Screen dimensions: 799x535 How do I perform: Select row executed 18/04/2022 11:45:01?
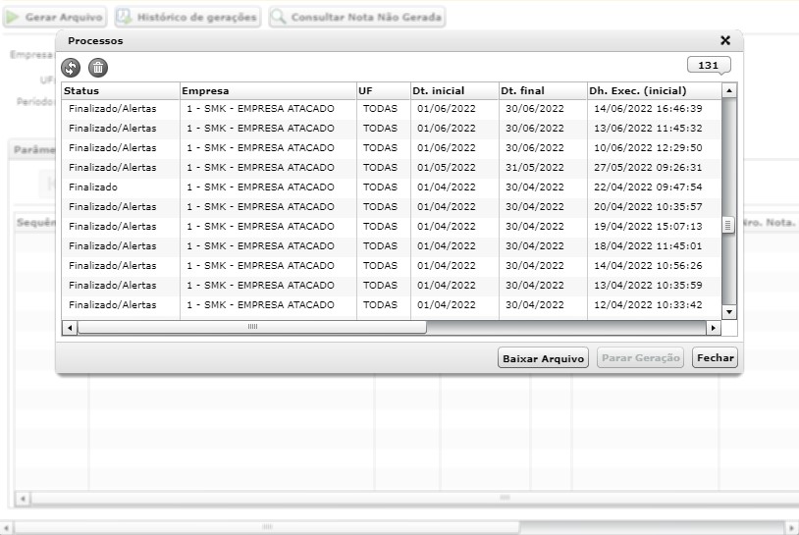pos(392,246)
